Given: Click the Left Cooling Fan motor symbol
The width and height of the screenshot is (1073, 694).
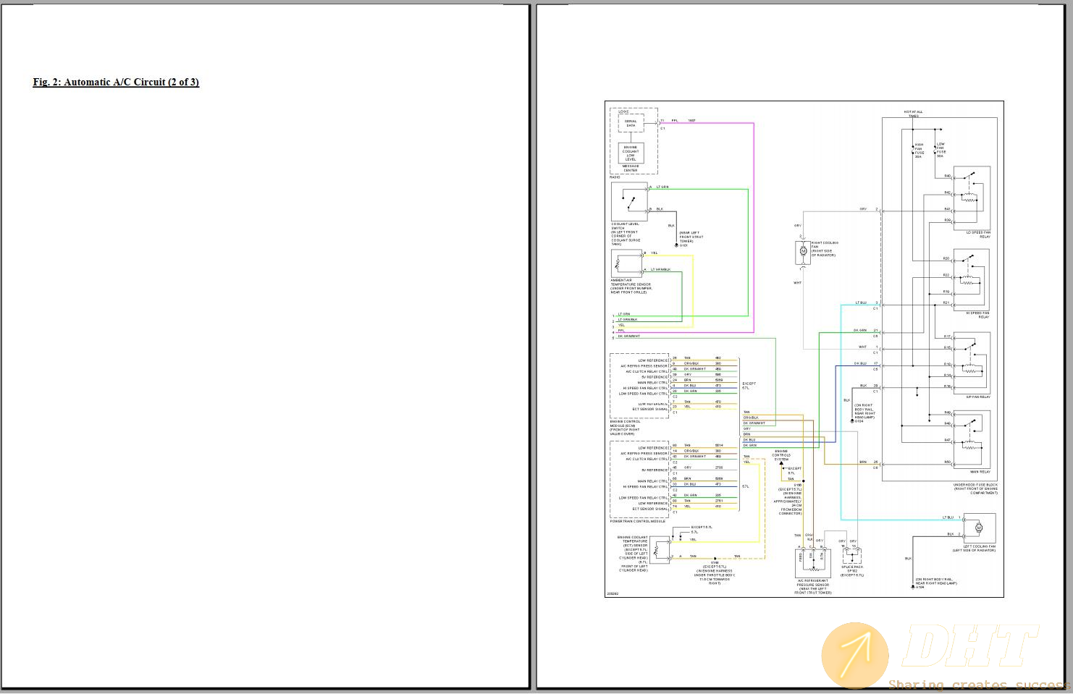Looking at the screenshot, I should 979,528.
